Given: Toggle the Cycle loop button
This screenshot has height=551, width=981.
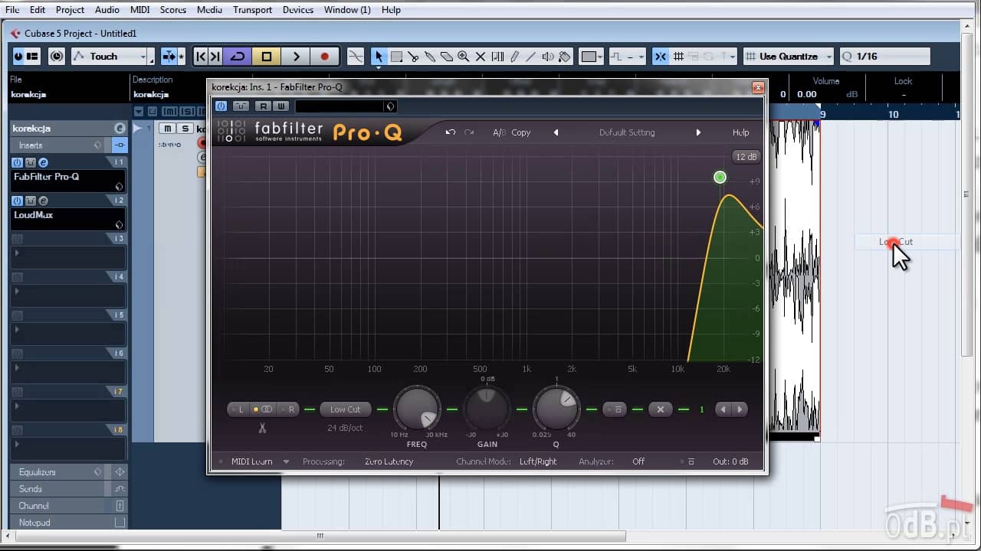Looking at the screenshot, I should pyautogui.click(x=238, y=57).
